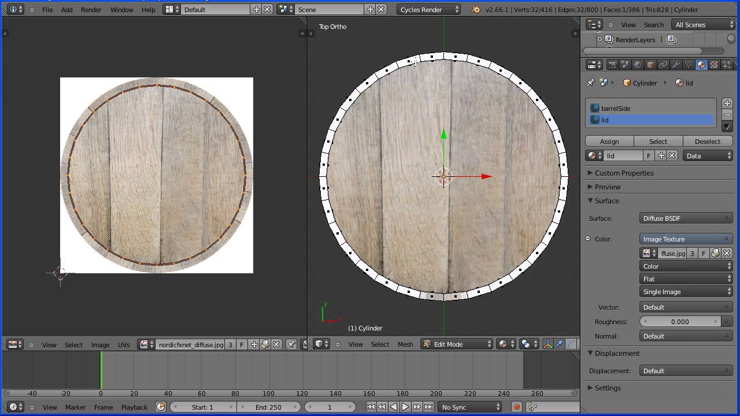Open the Object Data tab (triangle mesh icon)
Viewport: 740px width, 416px height.
689,65
